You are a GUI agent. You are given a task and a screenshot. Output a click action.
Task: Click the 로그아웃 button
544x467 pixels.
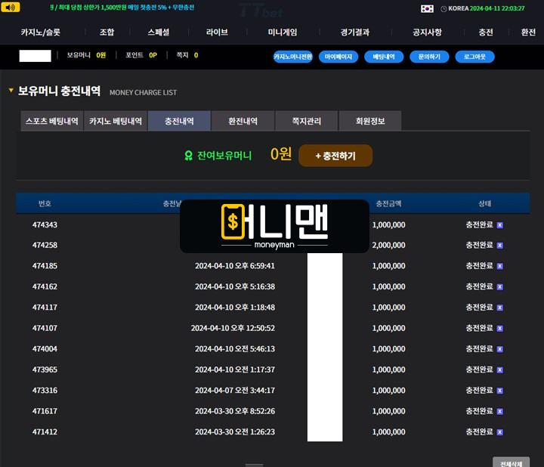tap(474, 57)
